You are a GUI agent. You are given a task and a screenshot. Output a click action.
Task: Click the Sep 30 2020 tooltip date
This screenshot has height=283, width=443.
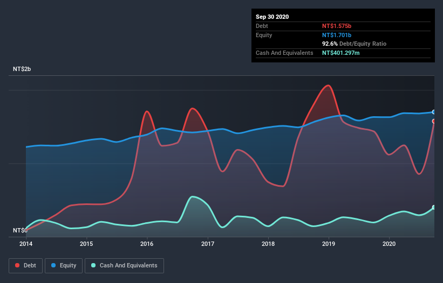pos(272,17)
